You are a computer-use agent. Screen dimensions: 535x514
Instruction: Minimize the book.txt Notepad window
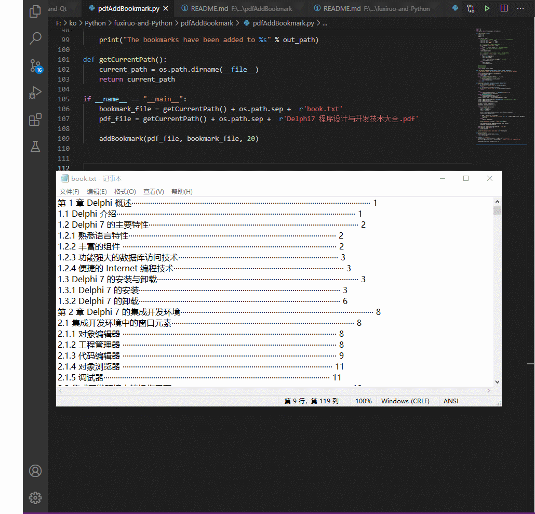click(443, 178)
